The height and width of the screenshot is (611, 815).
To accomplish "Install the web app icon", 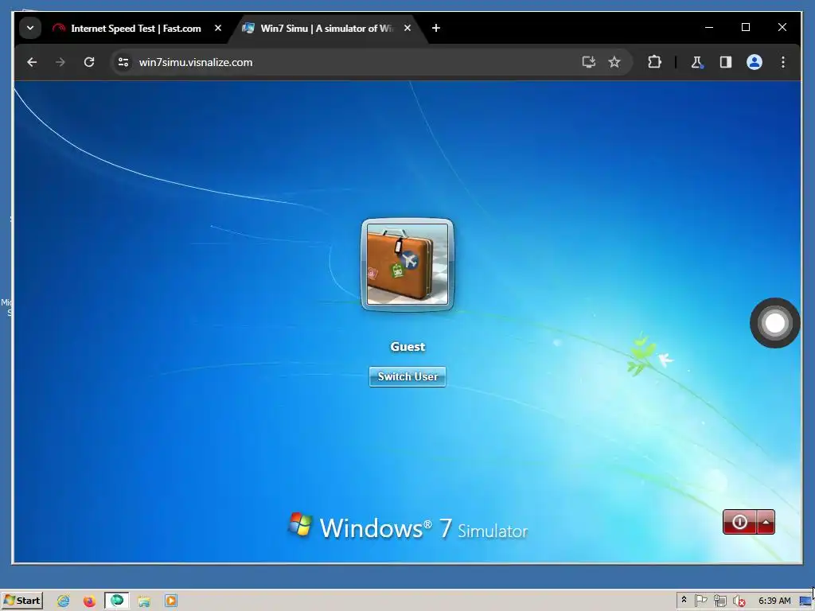I will point(588,62).
